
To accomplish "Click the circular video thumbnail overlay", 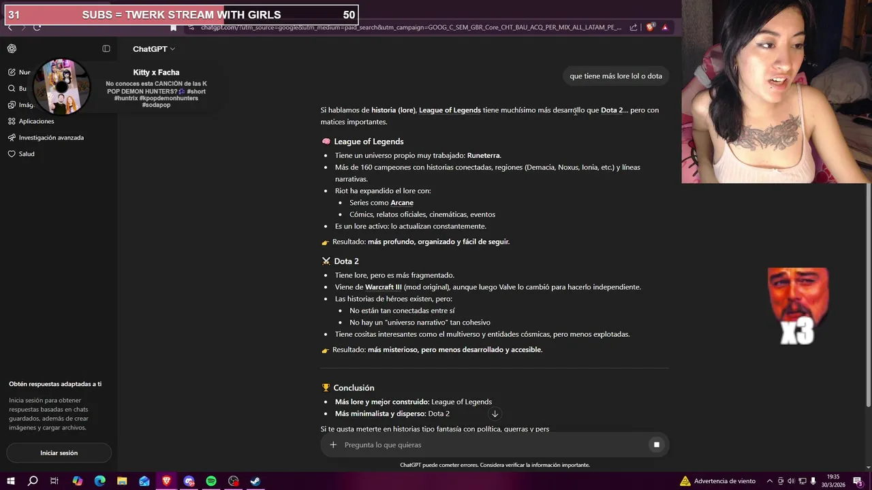I will 61,86.
